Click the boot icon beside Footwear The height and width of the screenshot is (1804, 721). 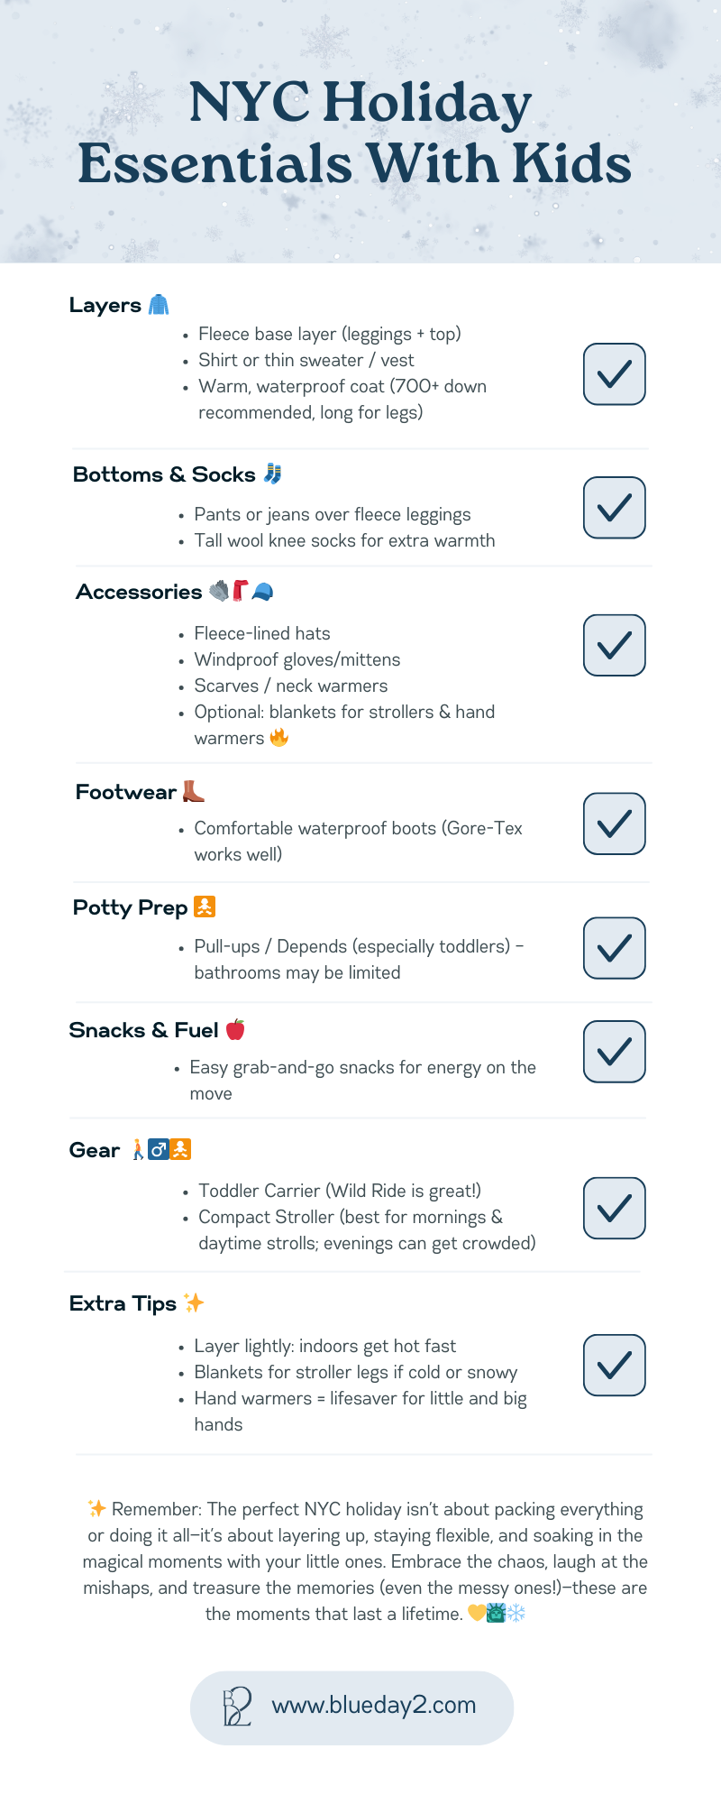coord(193,791)
